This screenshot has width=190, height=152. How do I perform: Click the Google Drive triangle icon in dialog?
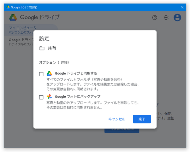pos(49,73)
